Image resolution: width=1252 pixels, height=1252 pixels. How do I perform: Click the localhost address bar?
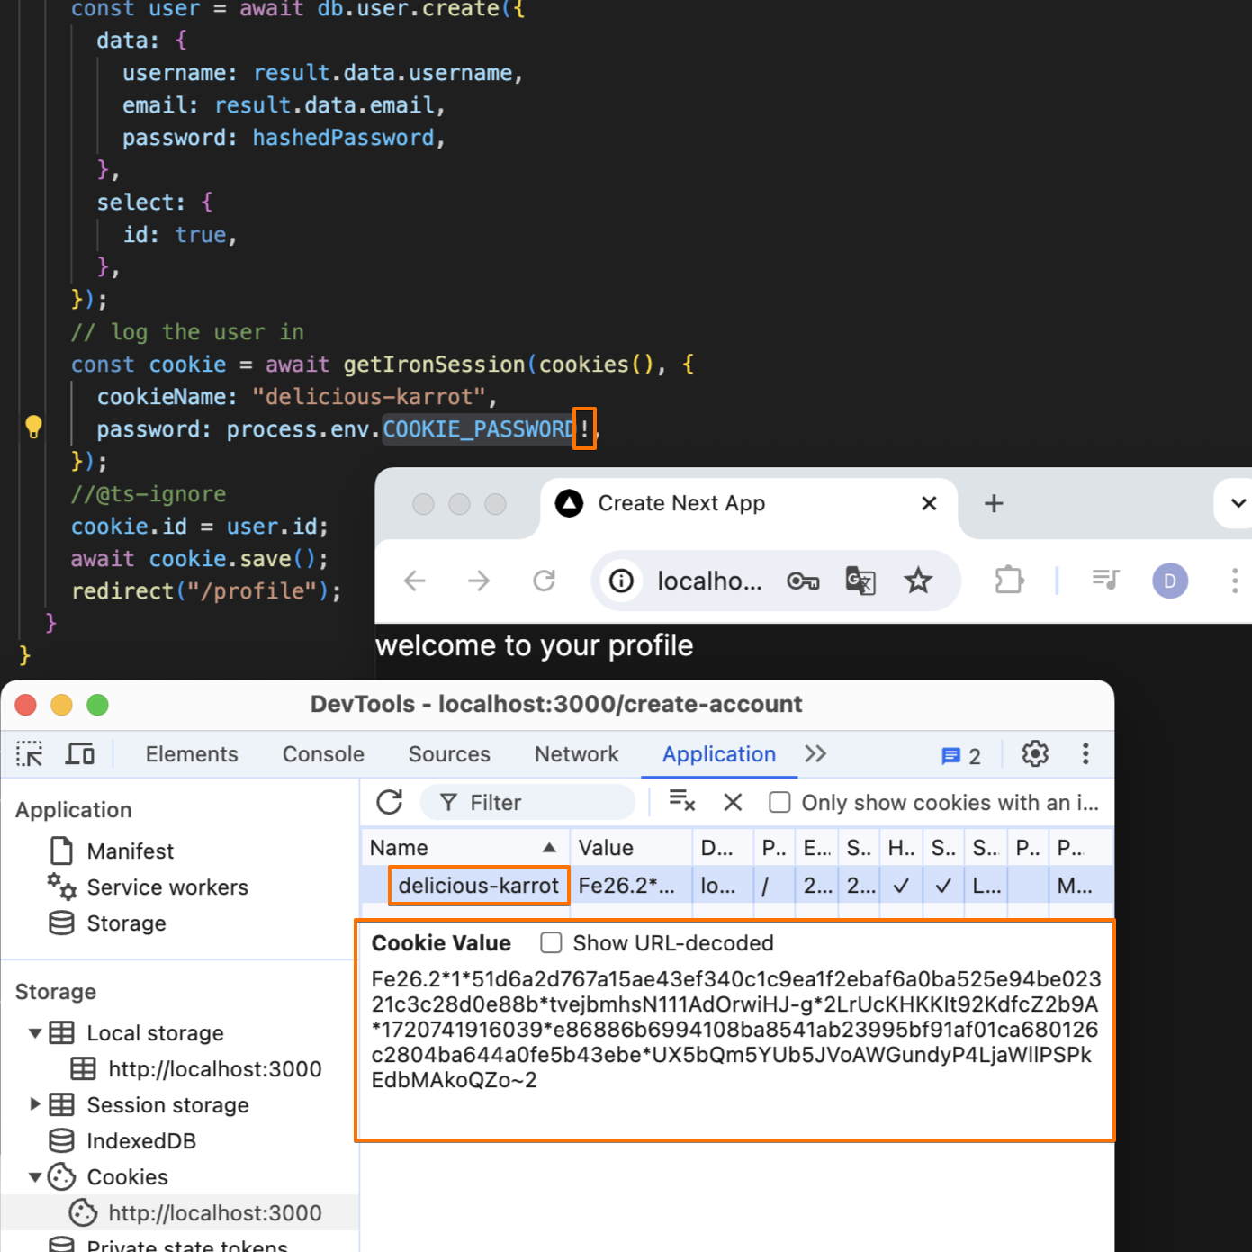click(709, 581)
